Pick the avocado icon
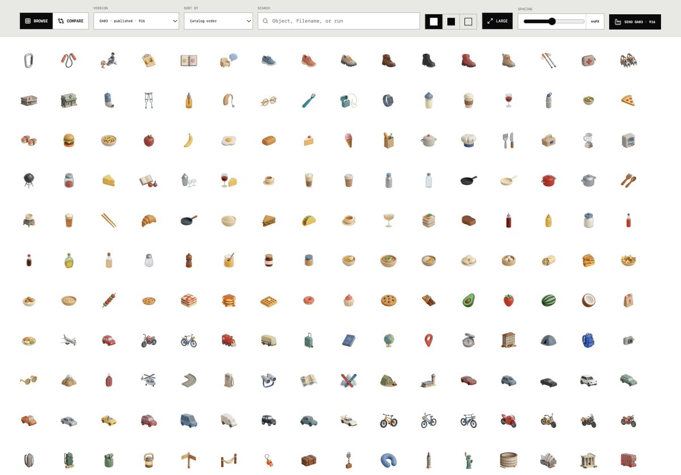681x475 pixels. (x=468, y=300)
